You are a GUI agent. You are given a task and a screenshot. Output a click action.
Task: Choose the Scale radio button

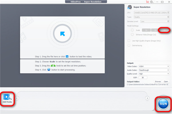point(132,30)
